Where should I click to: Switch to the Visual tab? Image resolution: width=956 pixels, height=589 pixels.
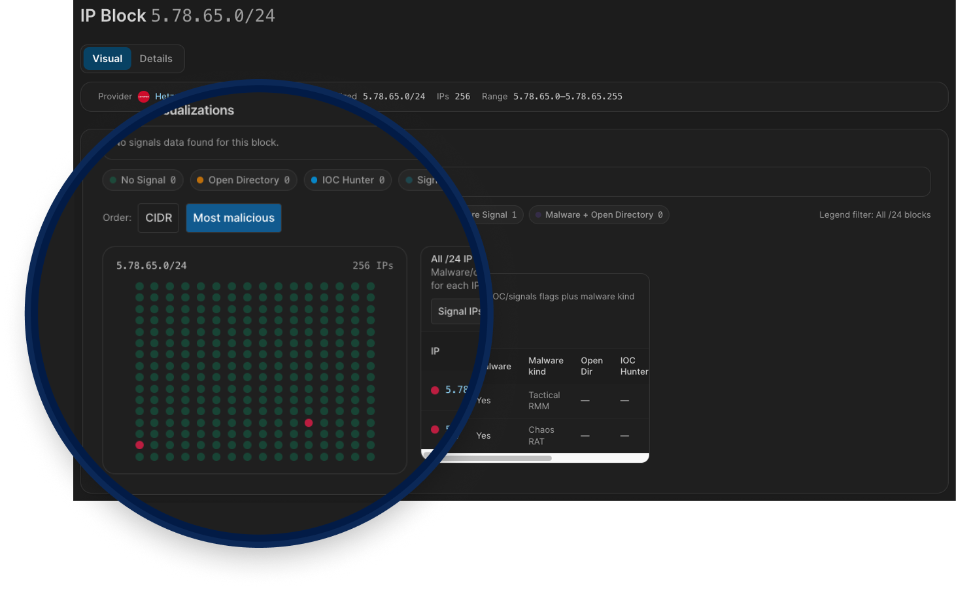(x=107, y=59)
